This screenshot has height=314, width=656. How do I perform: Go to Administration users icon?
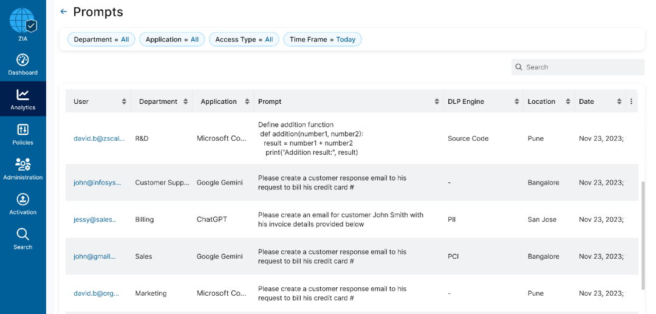[x=22, y=164]
